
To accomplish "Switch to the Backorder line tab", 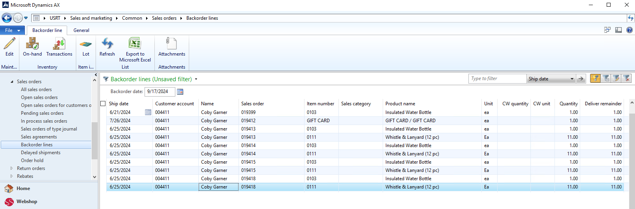I will point(47,30).
